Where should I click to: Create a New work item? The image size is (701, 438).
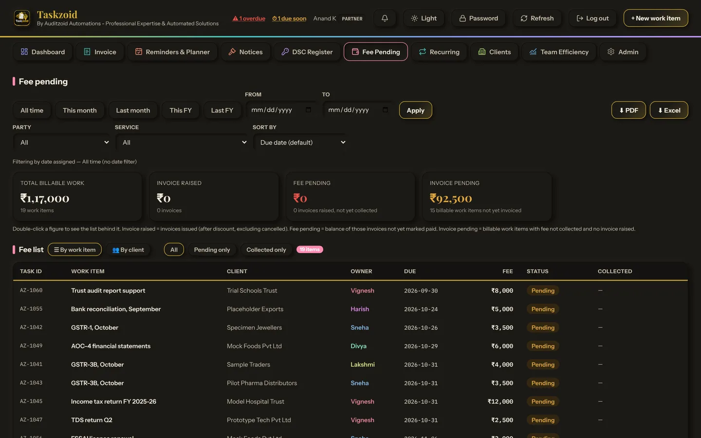pyautogui.click(x=656, y=18)
